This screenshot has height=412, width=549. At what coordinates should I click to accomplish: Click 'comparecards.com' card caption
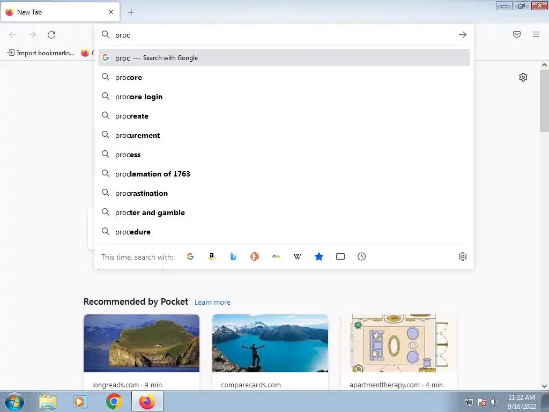click(x=251, y=385)
